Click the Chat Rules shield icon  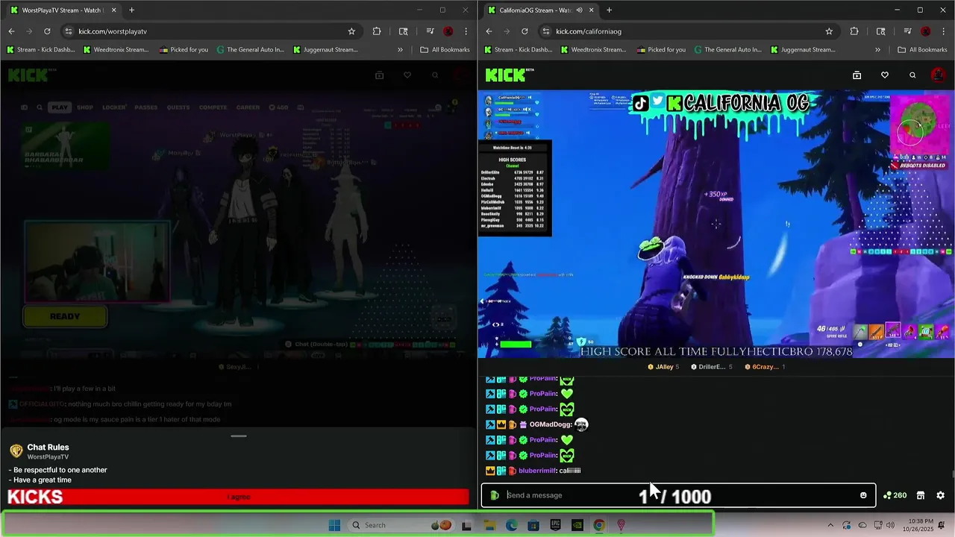click(x=16, y=451)
